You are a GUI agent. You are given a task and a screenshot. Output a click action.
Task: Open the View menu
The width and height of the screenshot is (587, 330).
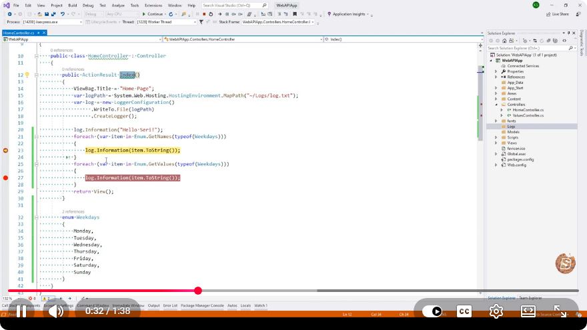(41, 5)
